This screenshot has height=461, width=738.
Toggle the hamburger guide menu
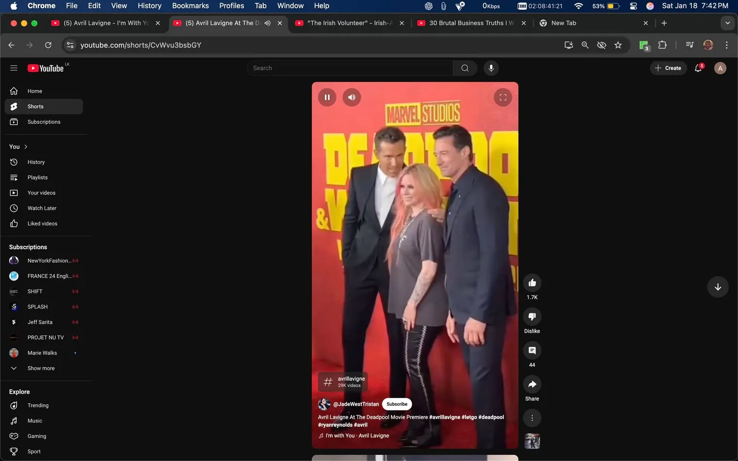(14, 68)
